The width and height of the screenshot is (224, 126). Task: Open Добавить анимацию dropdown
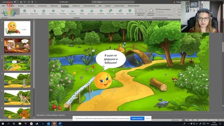point(151,12)
